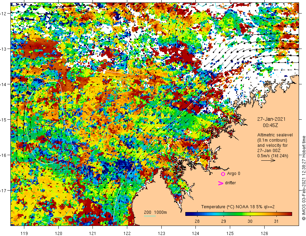
Task: Click the latitude axis label -17
Action: pyautogui.click(x=3, y=191)
